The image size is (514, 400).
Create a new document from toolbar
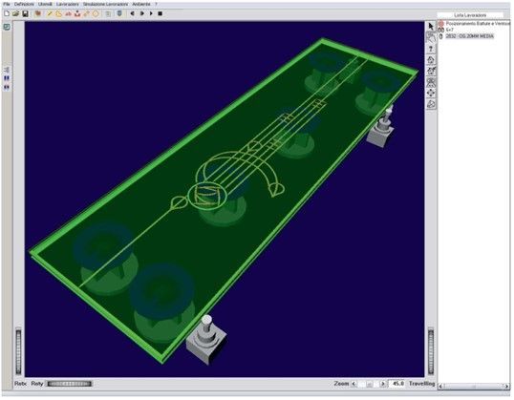[x=7, y=13]
